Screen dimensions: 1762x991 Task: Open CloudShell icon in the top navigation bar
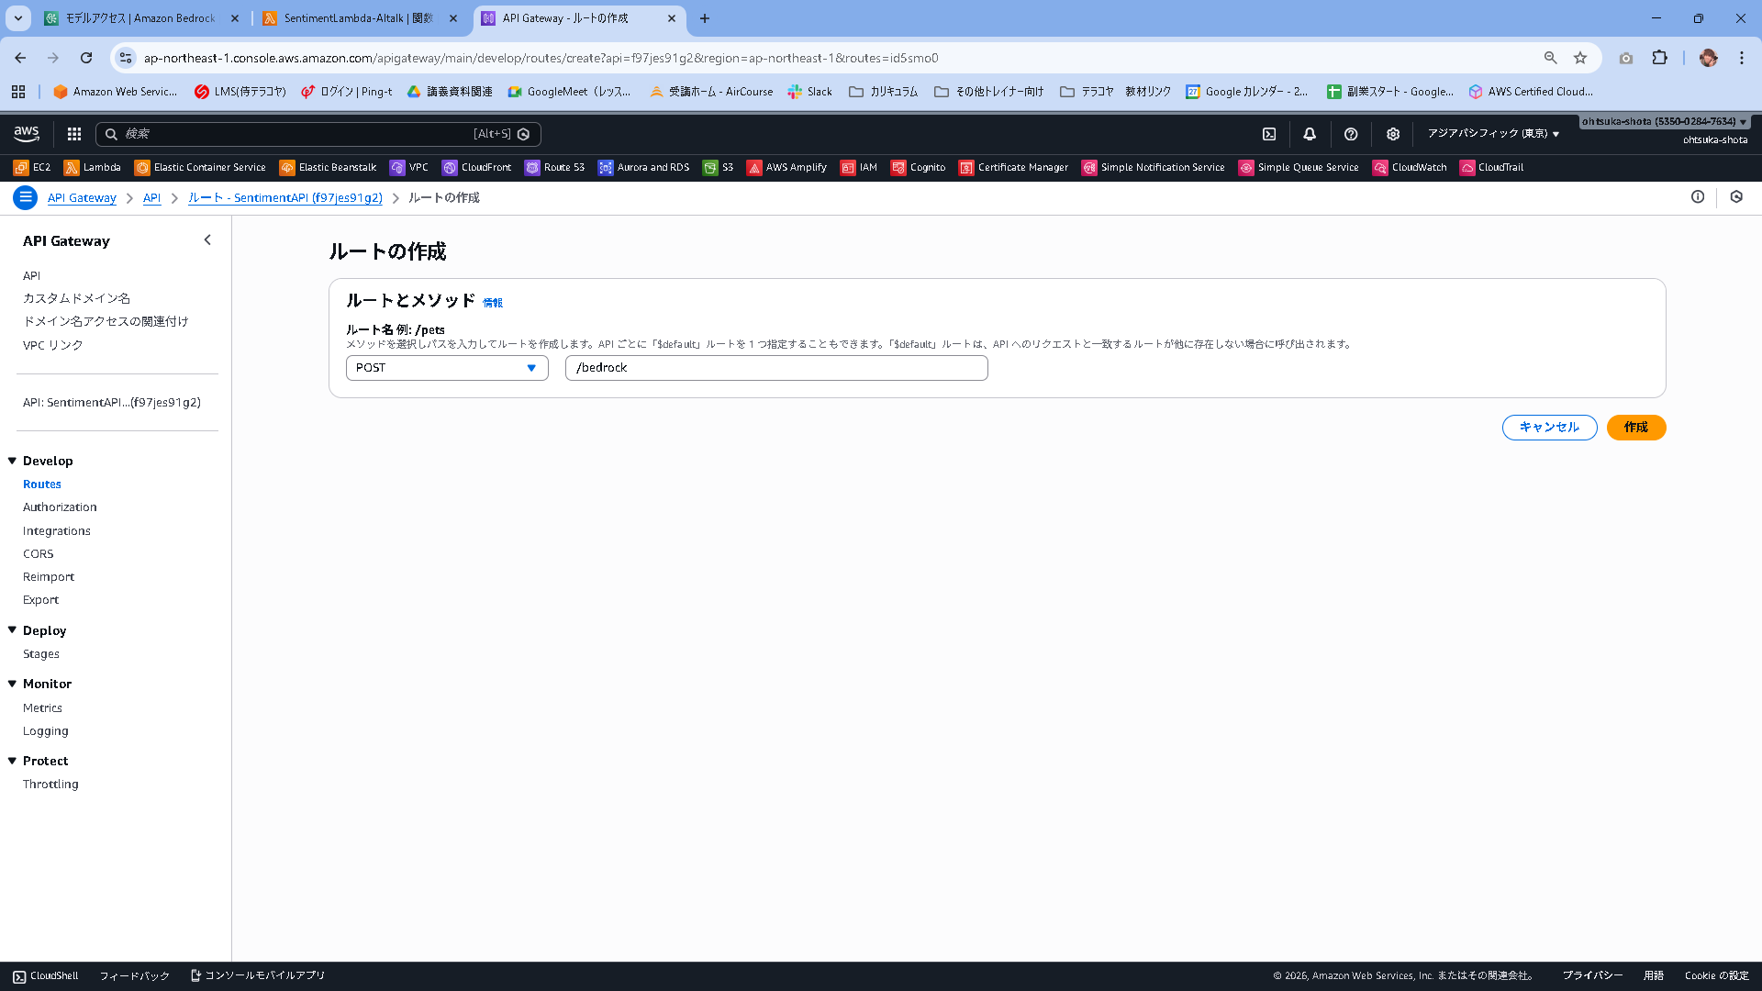(1269, 134)
